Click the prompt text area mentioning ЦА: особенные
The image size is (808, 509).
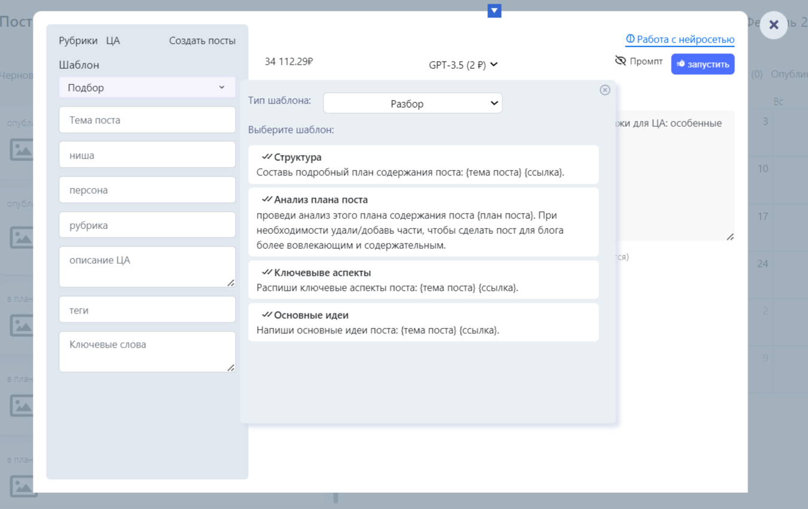(x=675, y=176)
